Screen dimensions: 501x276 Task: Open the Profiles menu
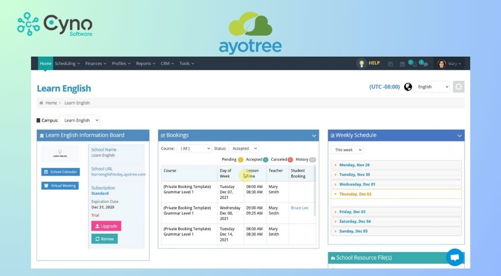pyautogui.click(x=121, y=63)
